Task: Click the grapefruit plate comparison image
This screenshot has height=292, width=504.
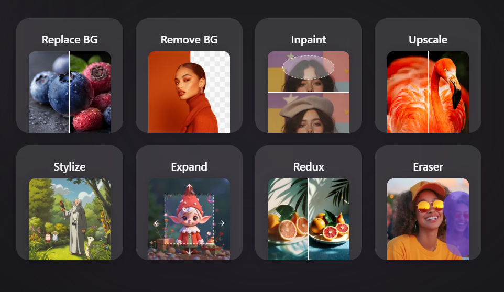Action: coord(308,219)
